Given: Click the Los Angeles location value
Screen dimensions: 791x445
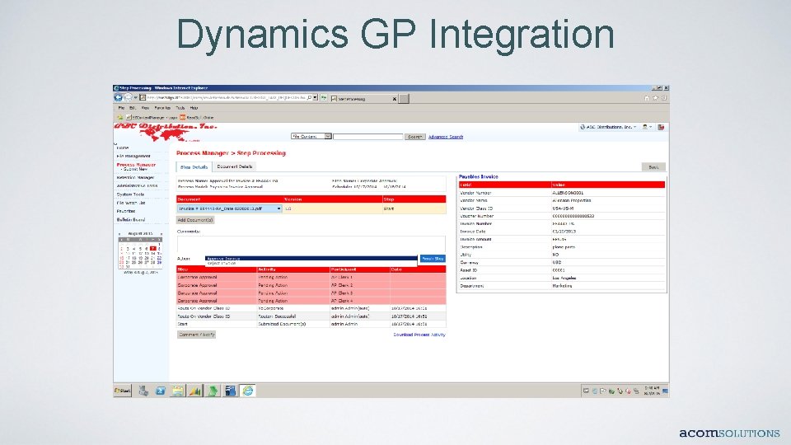Looking at the screenshot, I should [x=564, y=278].
